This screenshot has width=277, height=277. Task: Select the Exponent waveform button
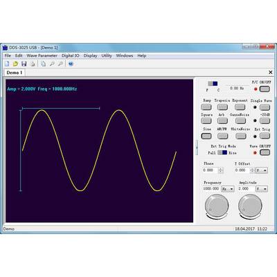pyautogui.click(x=240, y=107)
